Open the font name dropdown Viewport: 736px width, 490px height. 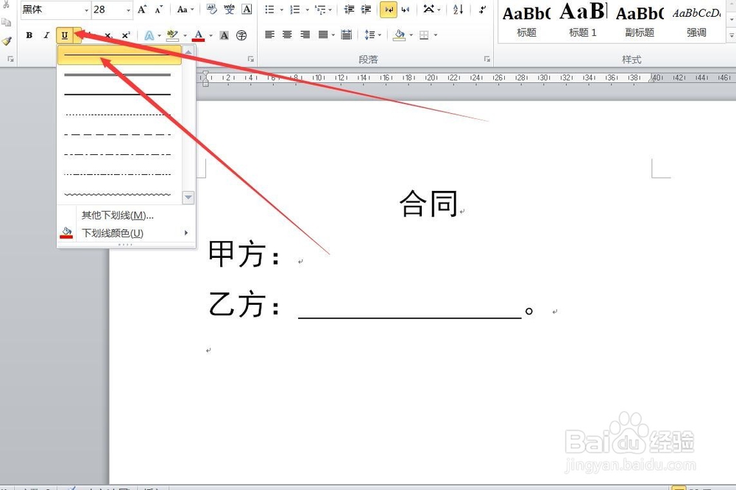[86, 10]
